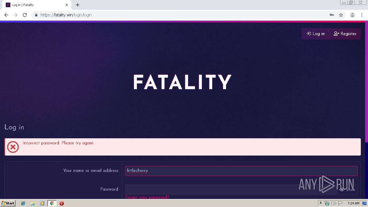Click the Your name or email address label

91,170
